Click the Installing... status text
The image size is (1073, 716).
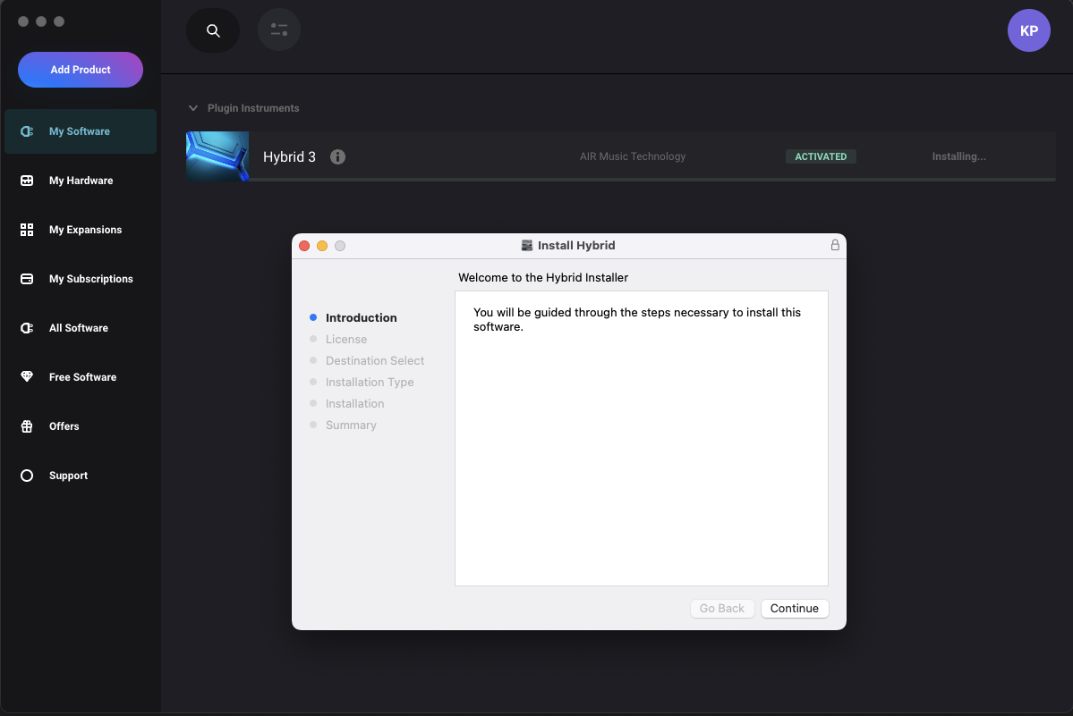[958, 156]
